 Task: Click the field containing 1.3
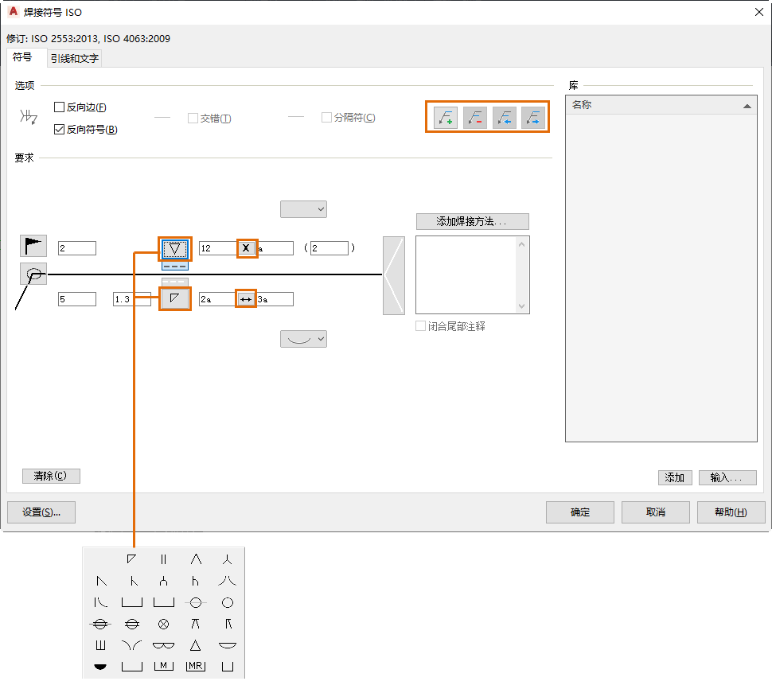pyautogui.click(x=132, y=299)
